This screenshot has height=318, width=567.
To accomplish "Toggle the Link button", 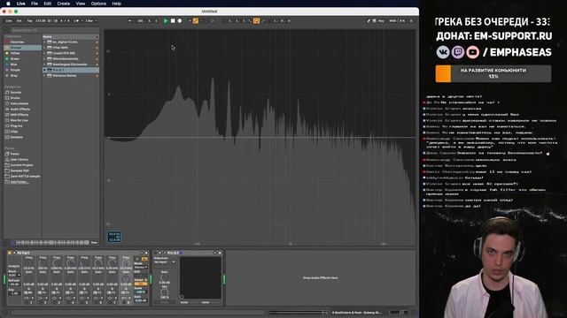I will click(x=9, y=21).
